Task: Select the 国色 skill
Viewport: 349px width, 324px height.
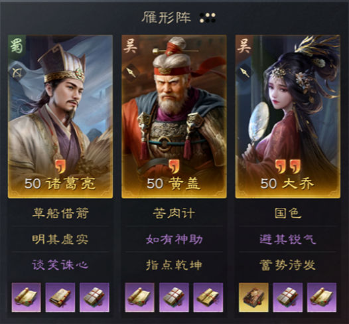Action: [x=288, y=213]
